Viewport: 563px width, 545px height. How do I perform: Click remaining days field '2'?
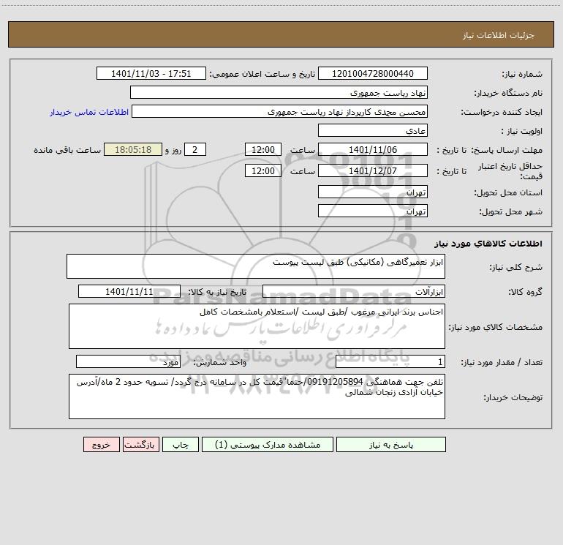(195, 149)
